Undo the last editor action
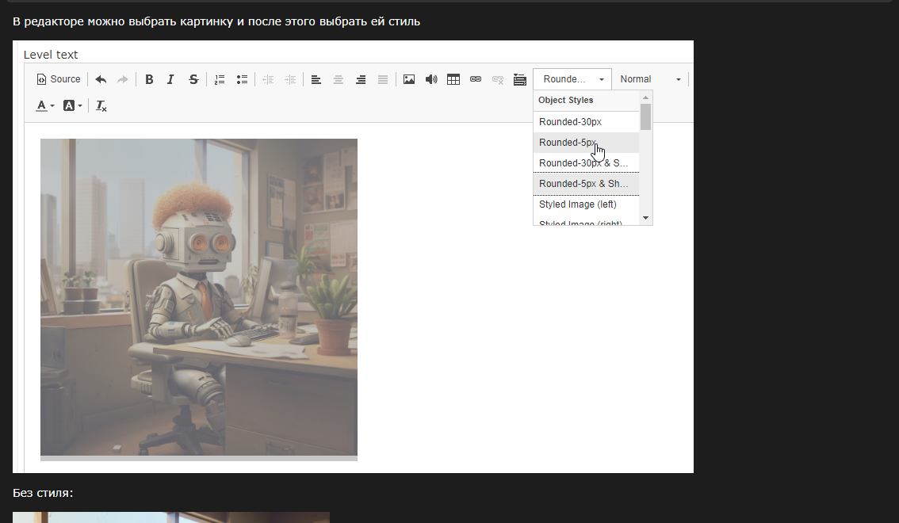This screenshot has height=523, width=899. click(101, 79)
